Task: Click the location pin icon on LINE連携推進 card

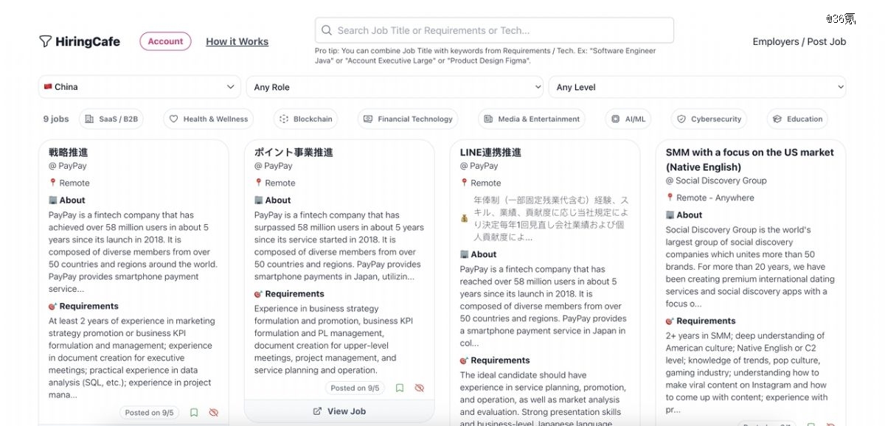Action: (x=464, y=183)
